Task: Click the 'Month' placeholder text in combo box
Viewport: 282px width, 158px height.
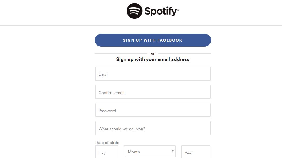Action: pyautogui.click(x=134, y=152)
